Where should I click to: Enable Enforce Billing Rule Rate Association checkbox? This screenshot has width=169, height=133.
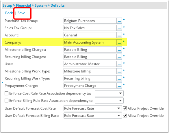tap(6, 101)
